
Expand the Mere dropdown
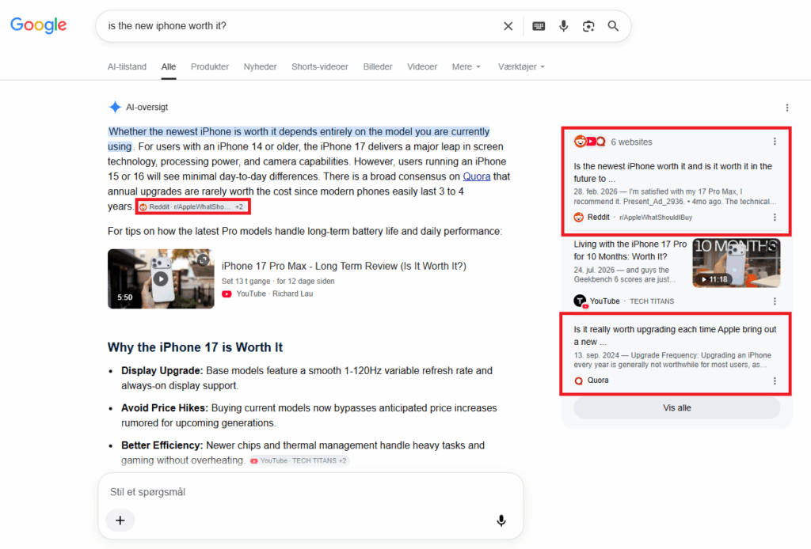(466, 66)
